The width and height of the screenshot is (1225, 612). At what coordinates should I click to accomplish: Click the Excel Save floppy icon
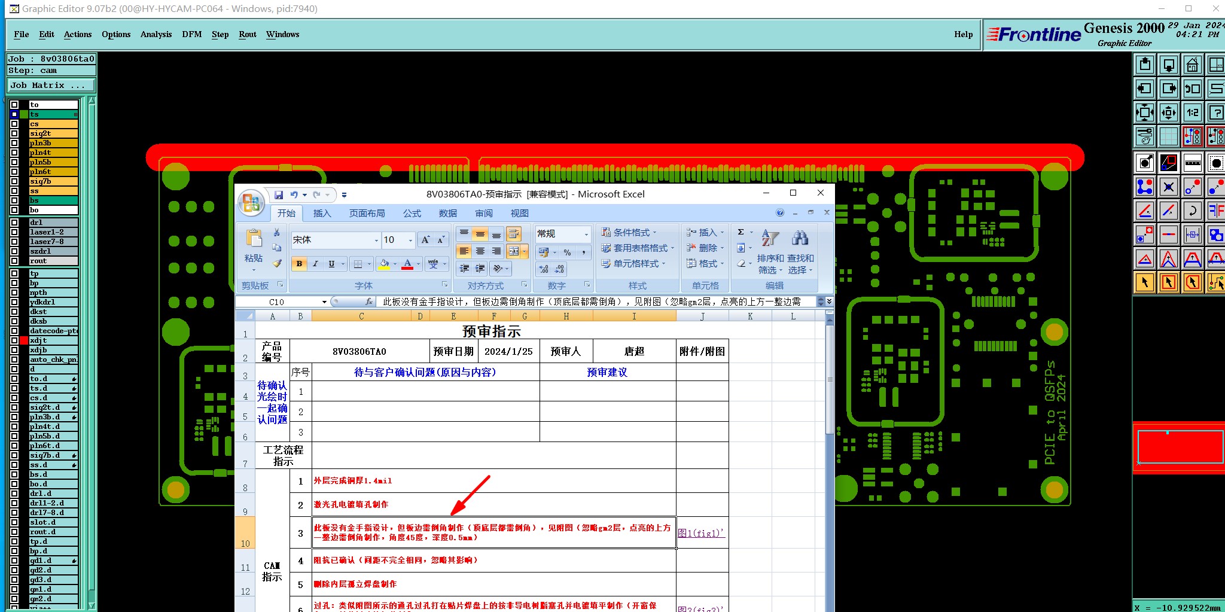[x=278, y=194]
